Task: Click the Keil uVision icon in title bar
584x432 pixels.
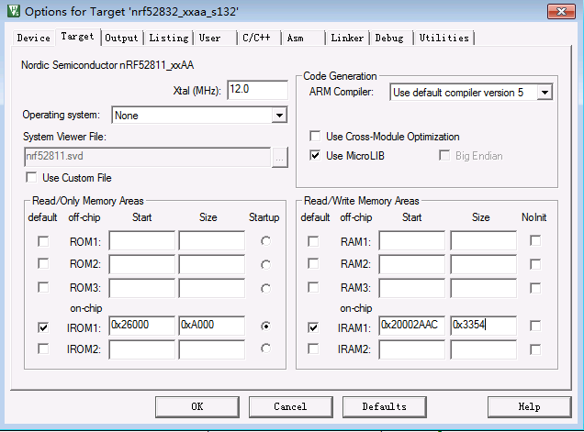Action: (14, 11)
